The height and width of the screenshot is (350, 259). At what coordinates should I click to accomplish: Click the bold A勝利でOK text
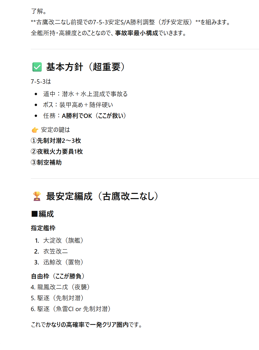pyautogui.click(x=77, y=116)
